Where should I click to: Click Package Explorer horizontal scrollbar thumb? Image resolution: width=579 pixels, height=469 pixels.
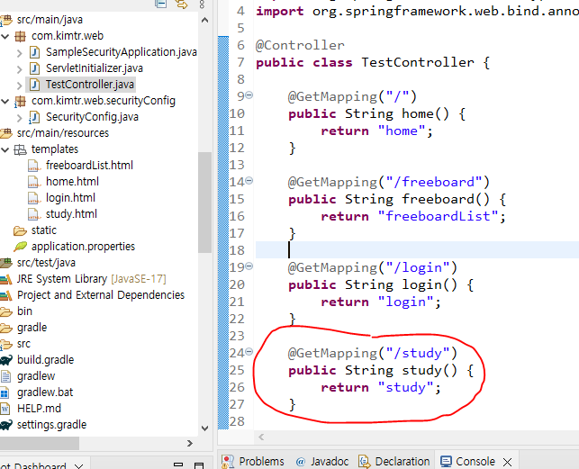click(x=39, y=443)
